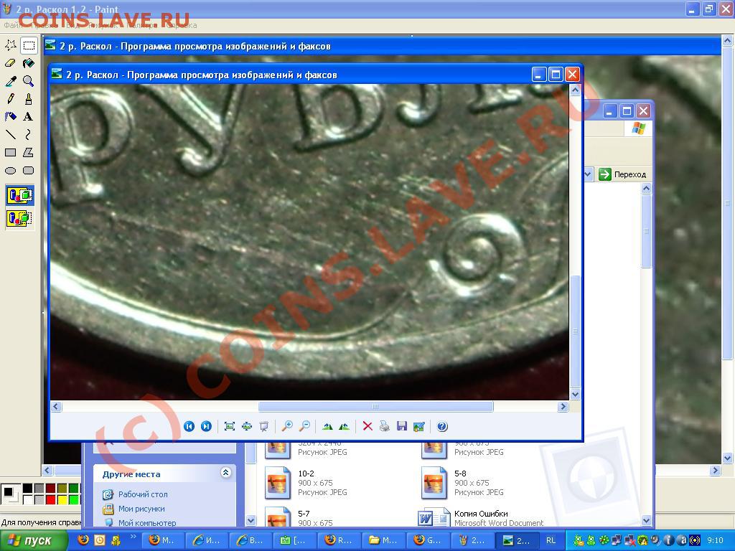The width and height of the screenshot is (735, 551).
Task: Go to previous image in viewer
Action: coord(189,426)
